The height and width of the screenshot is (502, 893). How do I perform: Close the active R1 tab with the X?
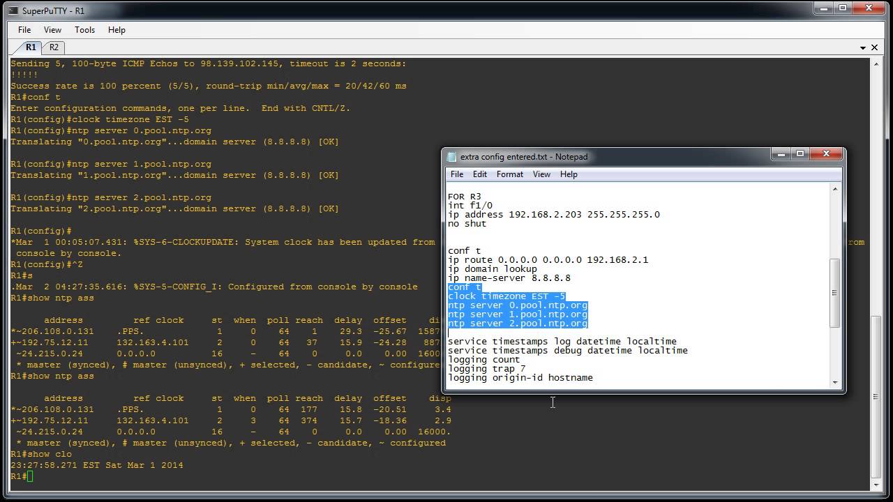click(875, 47)
